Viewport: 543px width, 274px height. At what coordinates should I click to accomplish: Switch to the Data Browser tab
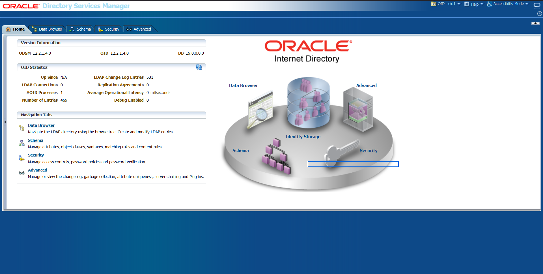47,29
